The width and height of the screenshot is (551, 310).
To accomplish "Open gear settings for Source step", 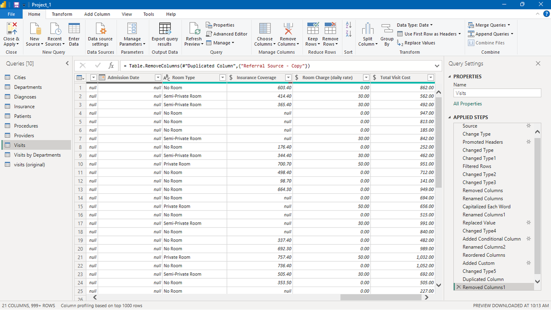I will tap(529, 126).
